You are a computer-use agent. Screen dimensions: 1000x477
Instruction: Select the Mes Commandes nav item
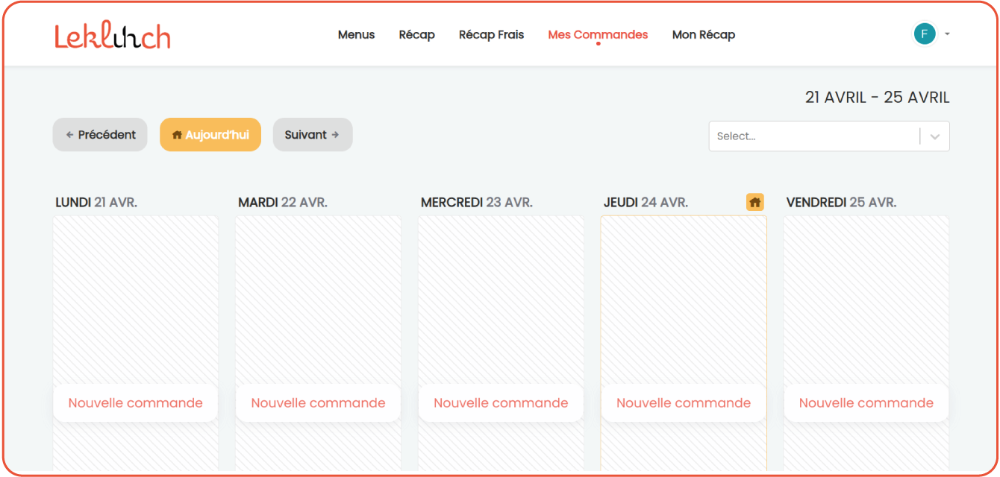tap(598, 34)
